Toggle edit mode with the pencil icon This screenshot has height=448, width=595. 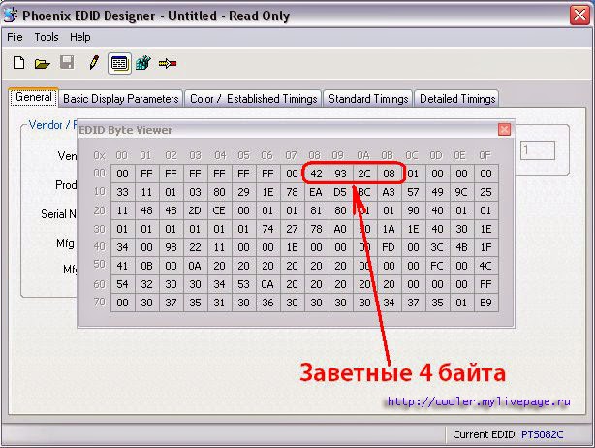pyautogui.click(x=94, y=62)
